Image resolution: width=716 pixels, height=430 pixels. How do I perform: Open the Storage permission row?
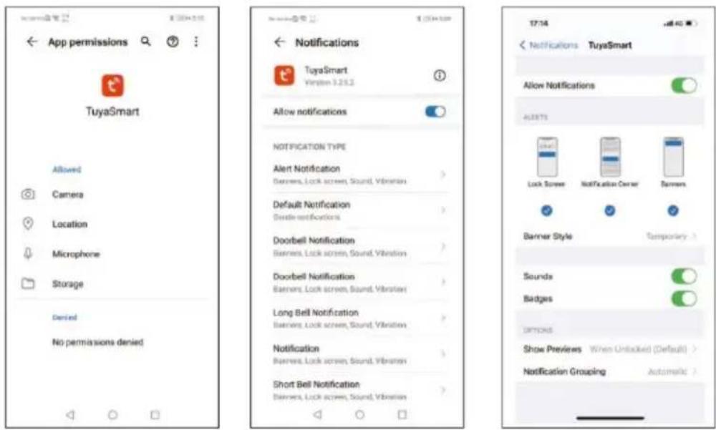coord(112,283)
